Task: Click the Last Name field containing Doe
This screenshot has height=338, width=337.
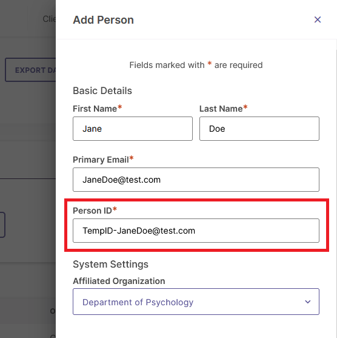Action: click(x=259, y=129)
